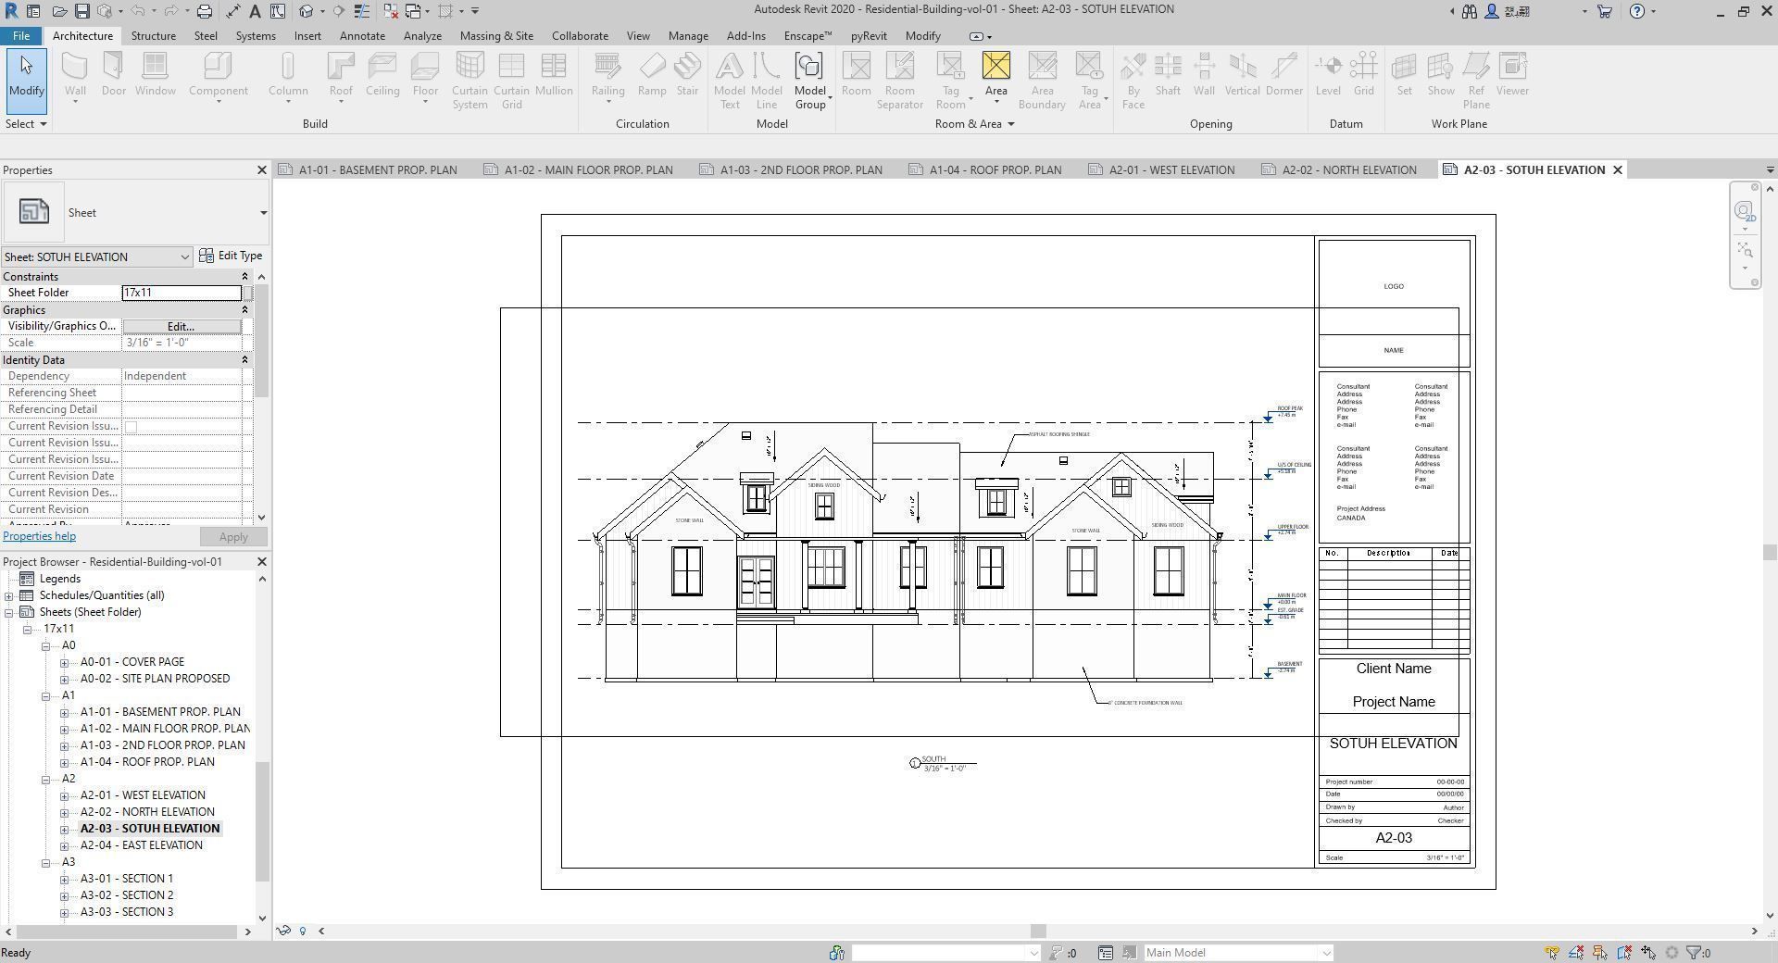This screenshot has width=1778, height=963.
Task: Open the Enscape ribbon tab
Action: [x=808, y=36]
